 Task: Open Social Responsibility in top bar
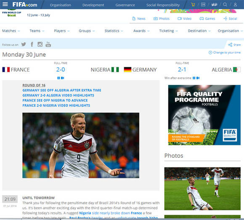[x=163, y=5]
